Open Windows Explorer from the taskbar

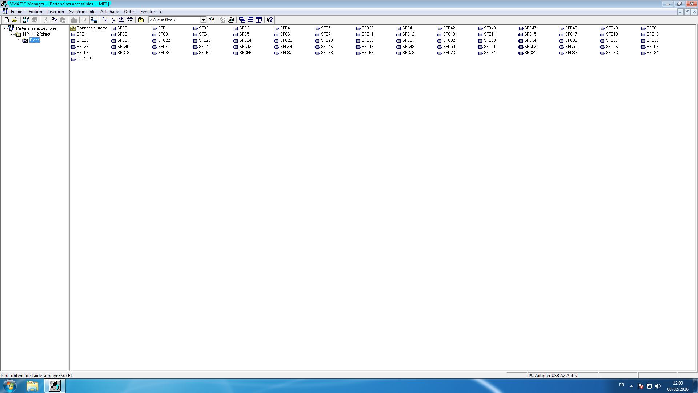tap(32, 386)
